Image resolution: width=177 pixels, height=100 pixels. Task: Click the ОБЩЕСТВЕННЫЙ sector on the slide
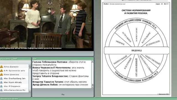pos(152,60)
